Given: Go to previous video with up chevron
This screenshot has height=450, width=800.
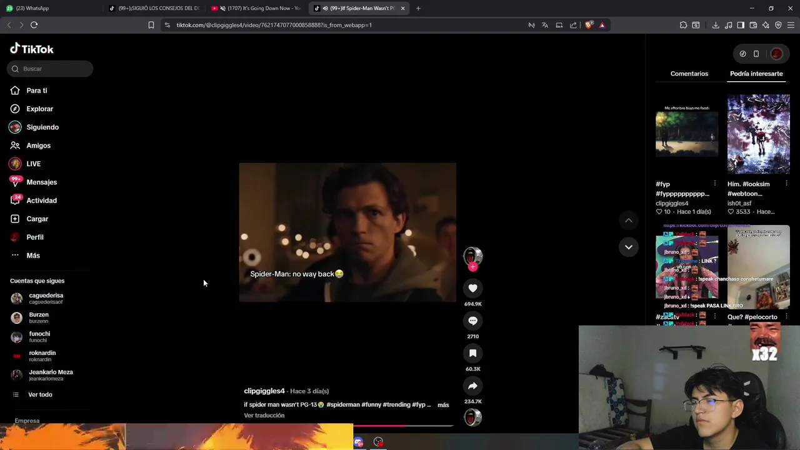Looking at the screenshot, I should point(629,220).
